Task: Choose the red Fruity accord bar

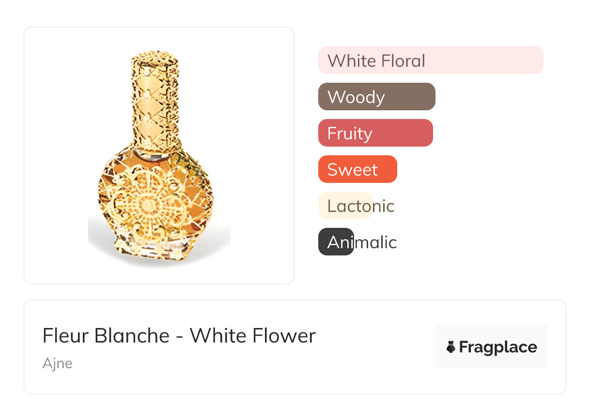Action: [x=375, y=133]
